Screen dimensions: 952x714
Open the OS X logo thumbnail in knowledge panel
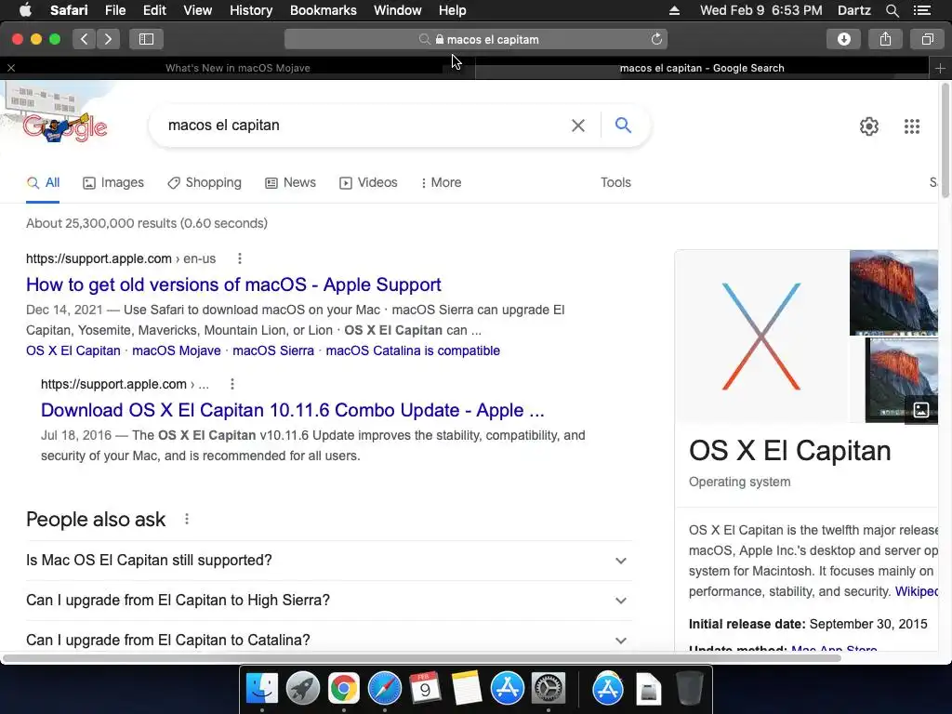coord(761,336)
